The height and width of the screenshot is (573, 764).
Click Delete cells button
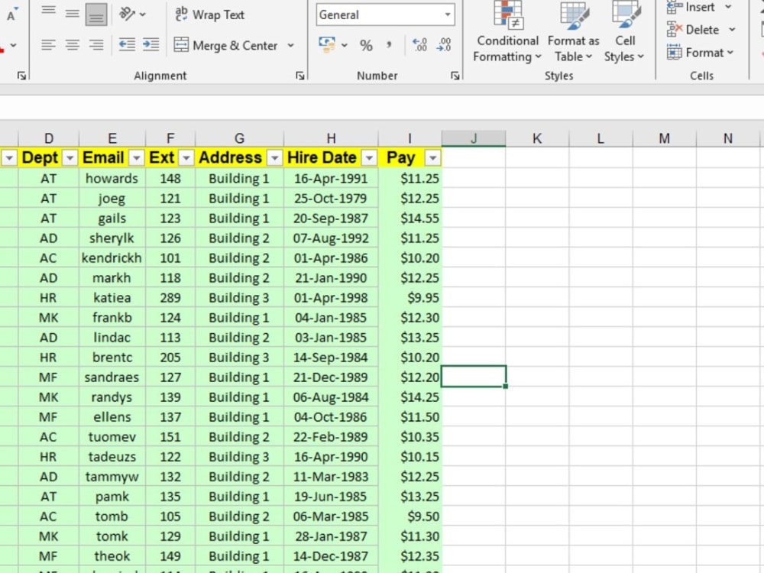coord(694,30)
